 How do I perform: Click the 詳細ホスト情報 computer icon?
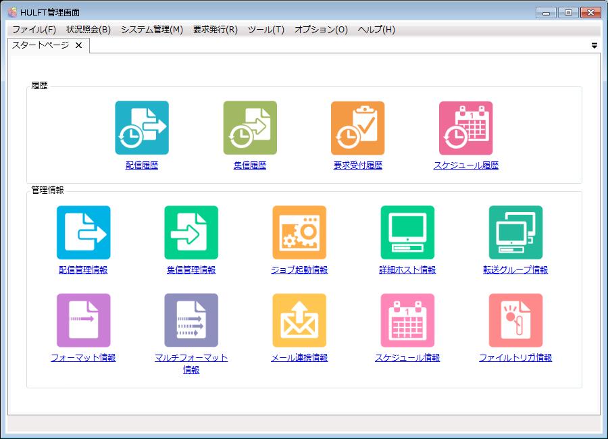coord(407,232)
